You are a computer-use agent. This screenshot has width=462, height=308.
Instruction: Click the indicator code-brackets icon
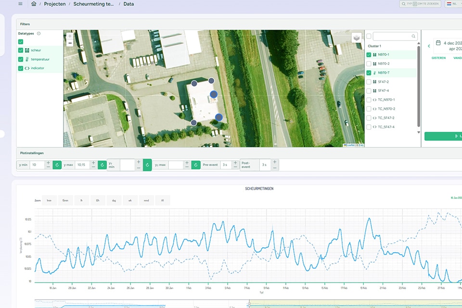click(27, 68)
